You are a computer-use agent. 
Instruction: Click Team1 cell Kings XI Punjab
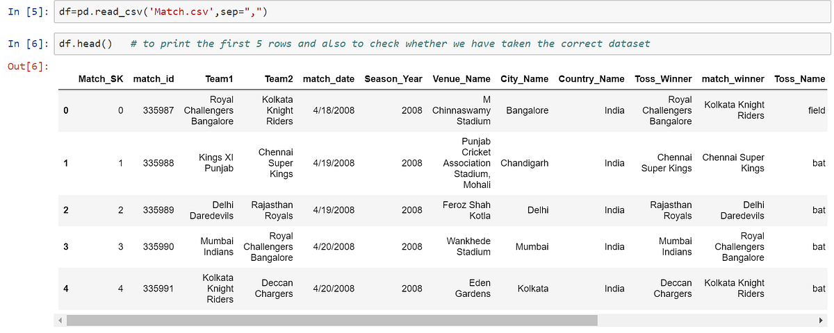[x=216, y=163]
